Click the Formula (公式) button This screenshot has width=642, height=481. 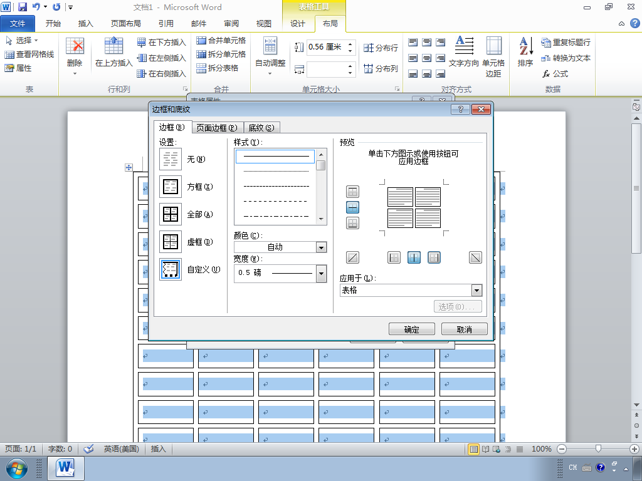[555, 74]
